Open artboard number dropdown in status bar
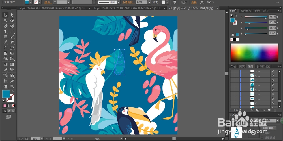Viewport: 283px width, 141px height. [x=64, y=139]
